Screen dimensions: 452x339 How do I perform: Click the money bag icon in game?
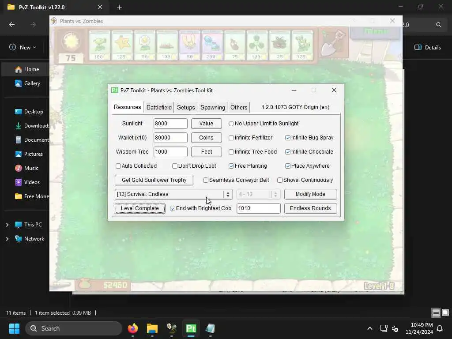[85, 284]
